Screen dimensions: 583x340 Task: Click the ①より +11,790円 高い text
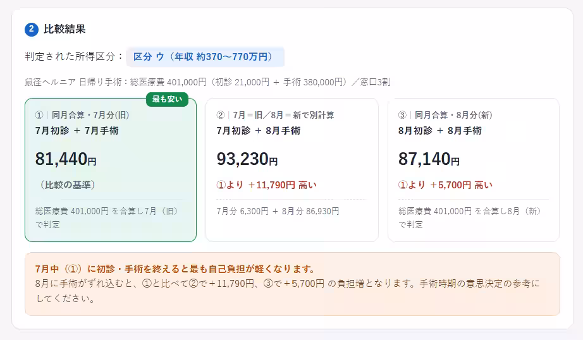click(x=267, y=185)
